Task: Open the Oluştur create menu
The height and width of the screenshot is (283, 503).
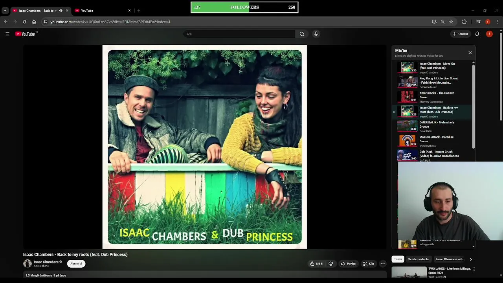Action: tap(460, 34)
